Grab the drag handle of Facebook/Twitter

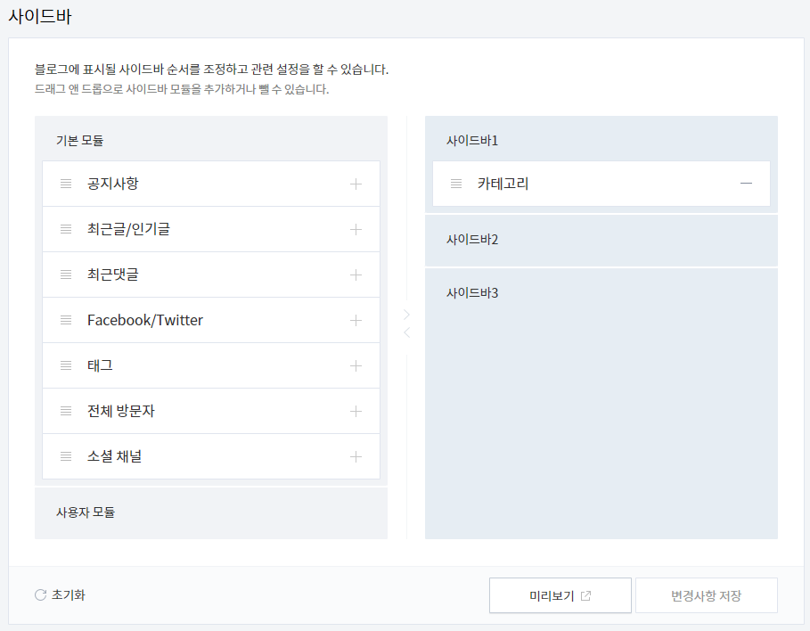tap(66, 320)
